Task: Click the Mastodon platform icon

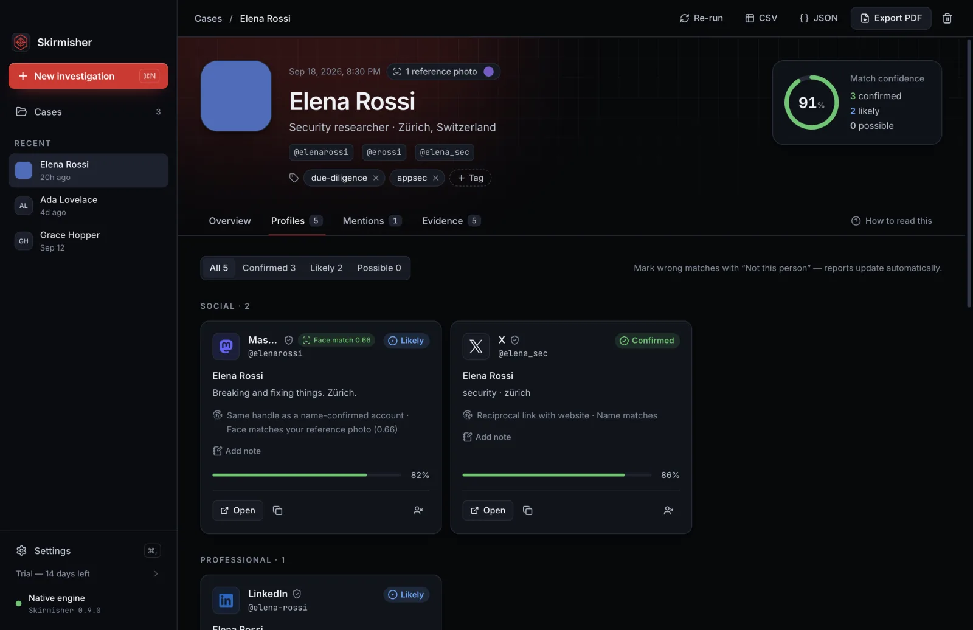Action: point(226,346)
